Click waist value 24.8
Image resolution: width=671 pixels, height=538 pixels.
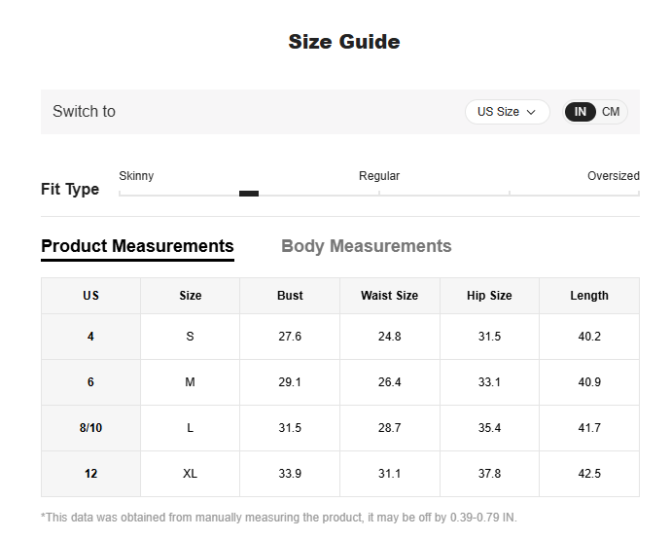[389, 337]
